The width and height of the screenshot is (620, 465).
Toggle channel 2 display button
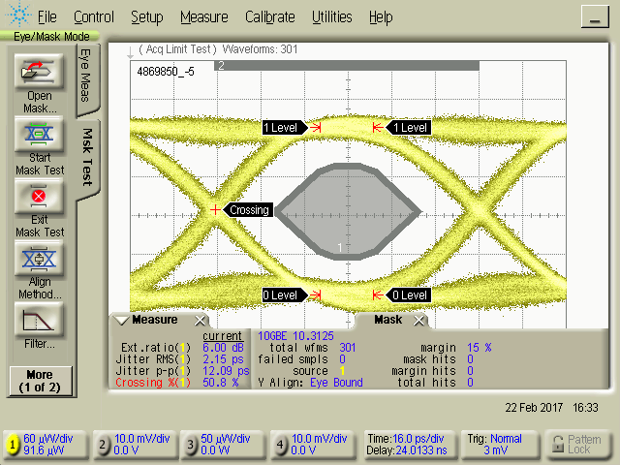[x=103, y=445]
